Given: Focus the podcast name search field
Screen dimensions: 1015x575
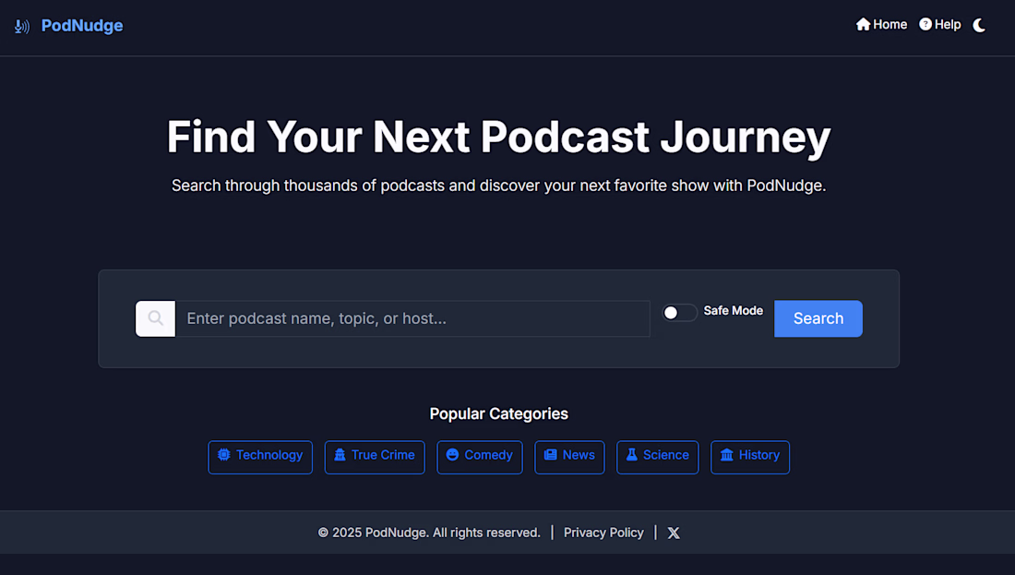Looking at the screenshot, I should [x=413, y=318].
